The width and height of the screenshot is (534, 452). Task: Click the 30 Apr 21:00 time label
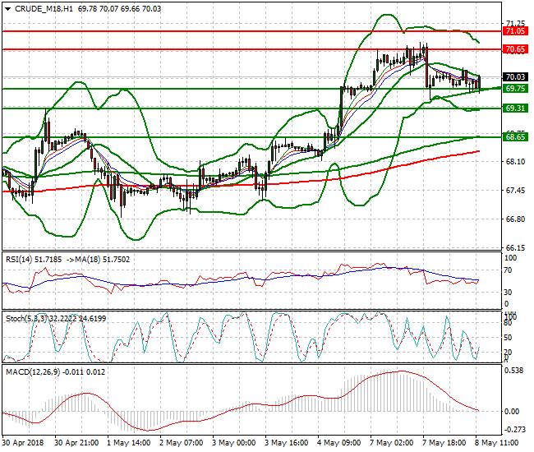[76, 443]
